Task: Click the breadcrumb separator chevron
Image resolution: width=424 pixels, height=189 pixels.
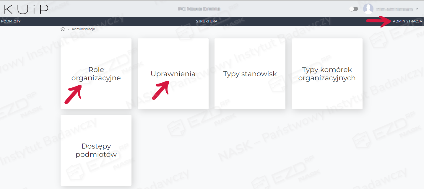Action: click(x=68, y=29)
